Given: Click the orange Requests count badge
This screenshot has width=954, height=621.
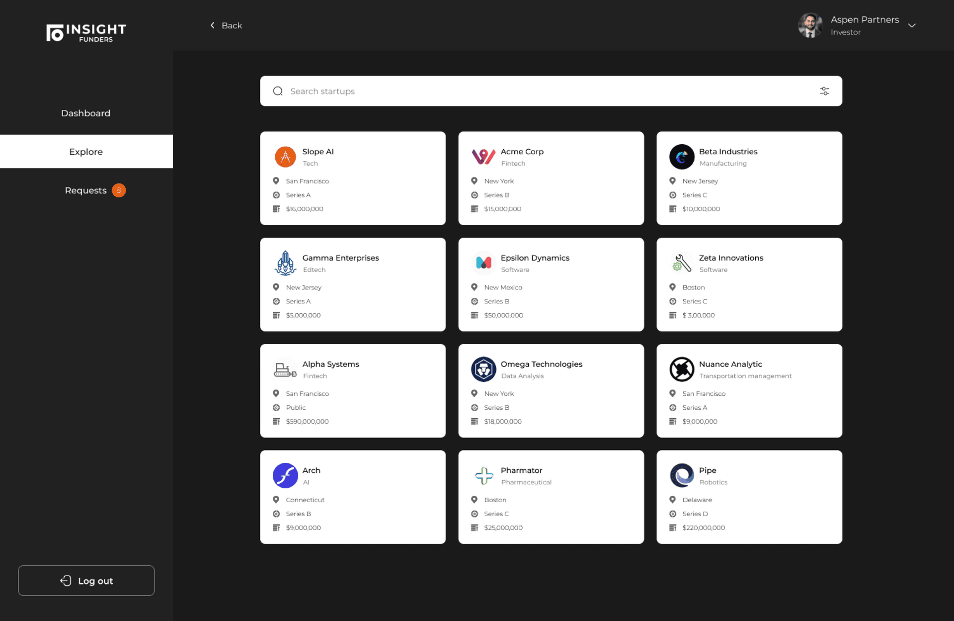Looking at the screenshot, I should point(119,190).
